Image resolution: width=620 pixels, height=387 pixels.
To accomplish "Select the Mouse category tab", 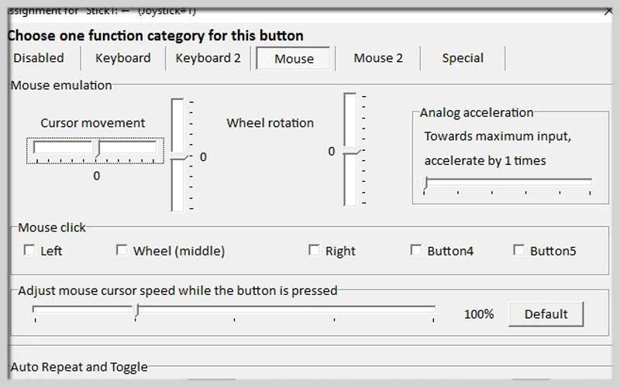I will (294, 59).
